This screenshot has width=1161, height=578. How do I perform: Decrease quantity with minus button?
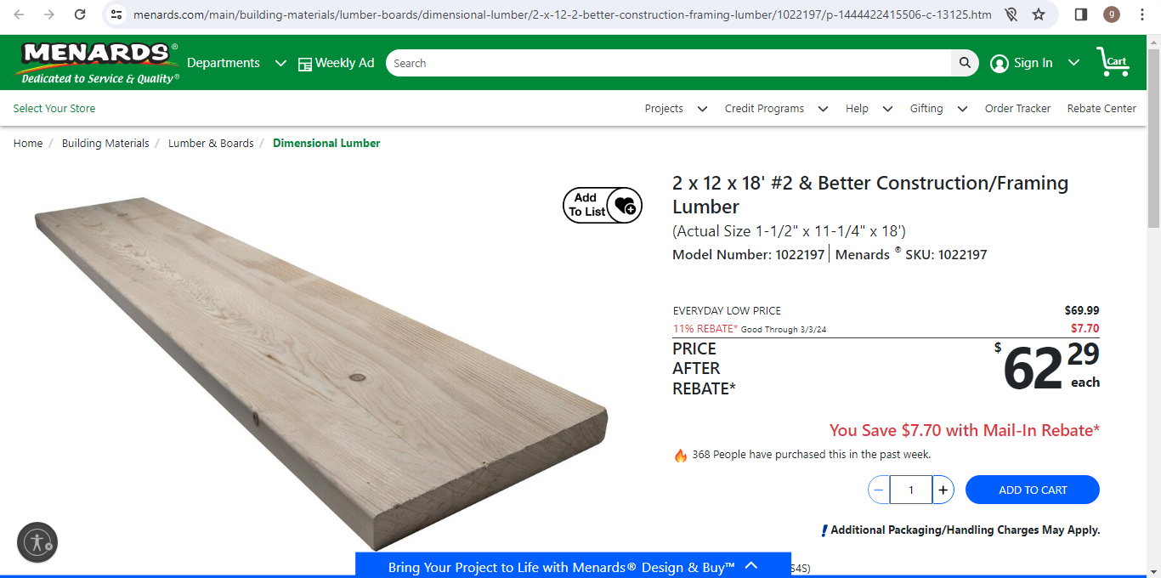(879, 490)
